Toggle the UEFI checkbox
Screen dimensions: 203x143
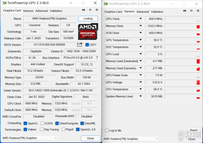coord(87,45)
